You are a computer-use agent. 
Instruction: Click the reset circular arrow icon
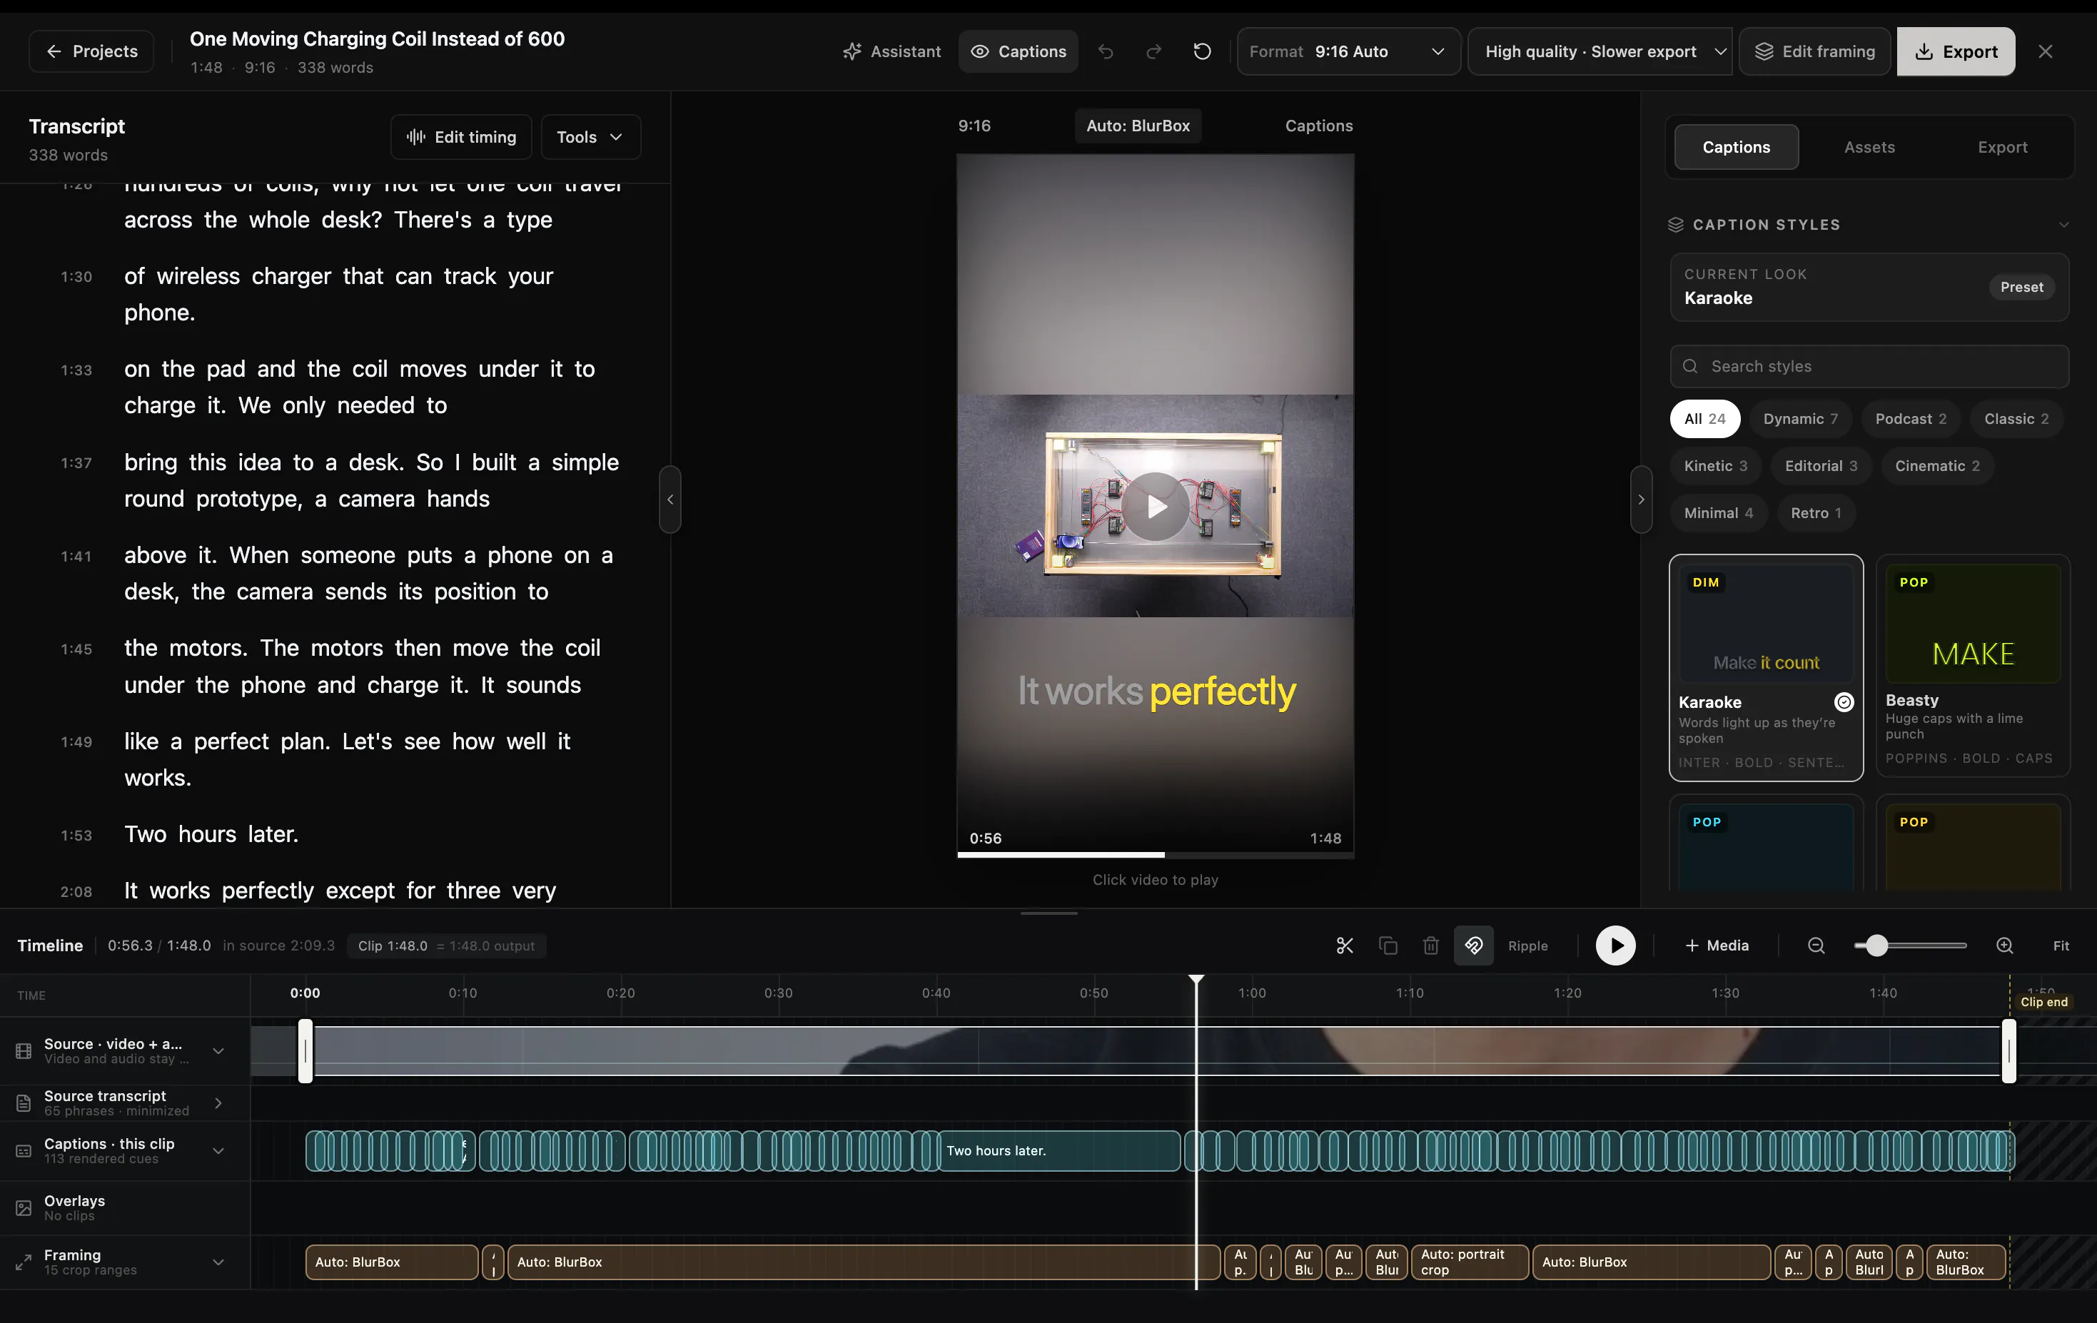point(1202,51)
